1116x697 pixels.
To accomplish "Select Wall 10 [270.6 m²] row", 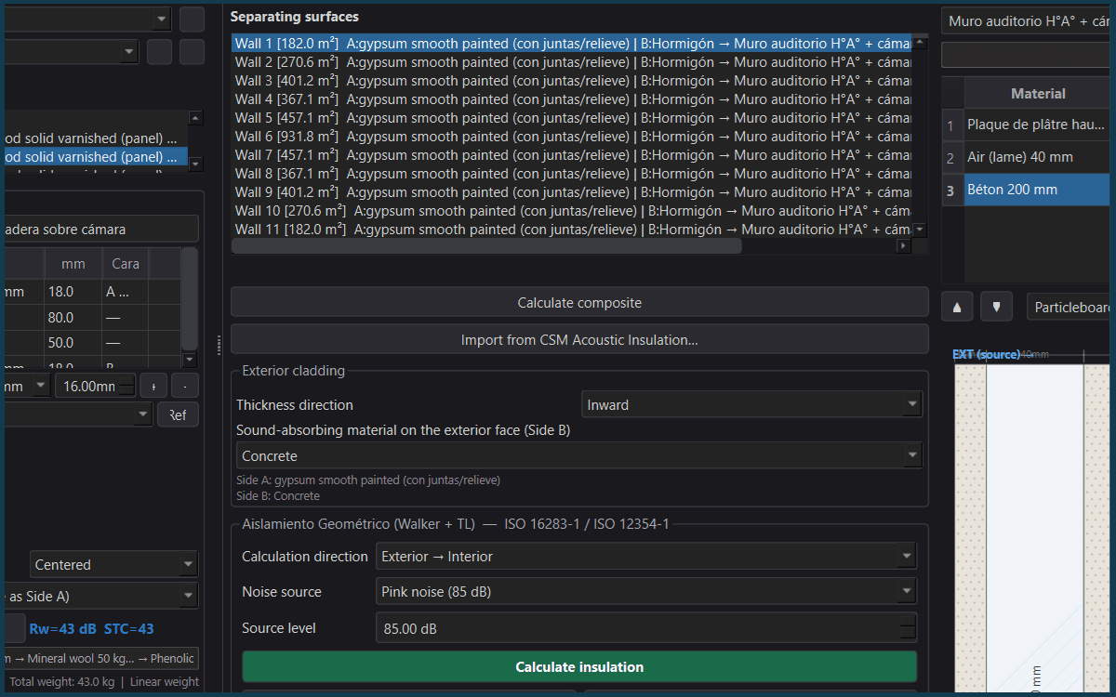I will pyautogui.click(x=572, y=211).
